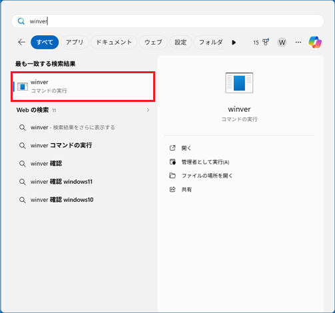The width and height of the screenshot is (335, 313).
Task: Click into the winver search field
Action: click(168, 21)
